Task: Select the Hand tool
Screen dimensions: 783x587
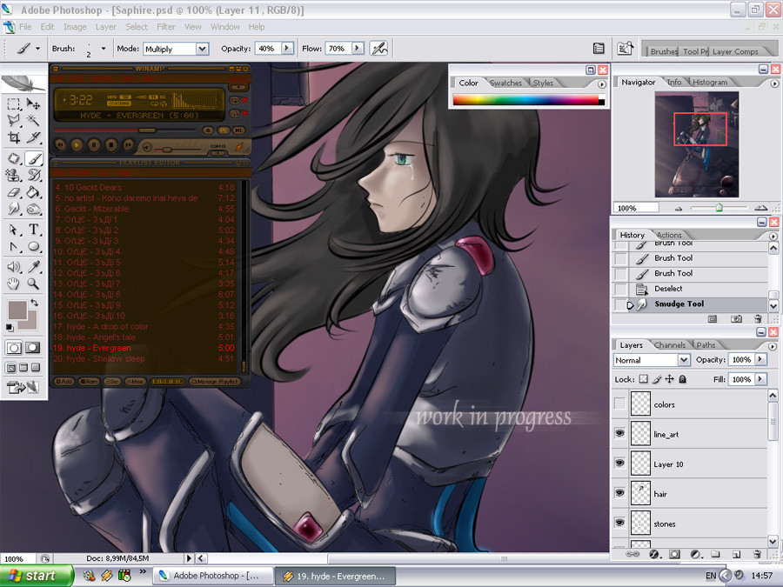Action: click(x=14, y=283)
